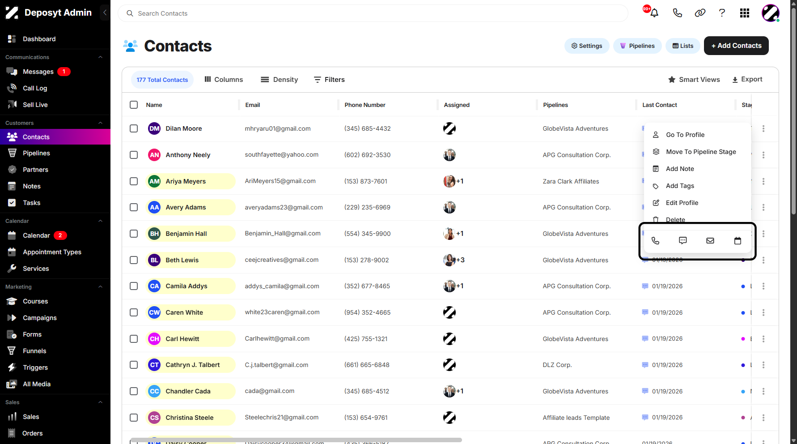Open row options for Carl Hewitt

point(763,339)
